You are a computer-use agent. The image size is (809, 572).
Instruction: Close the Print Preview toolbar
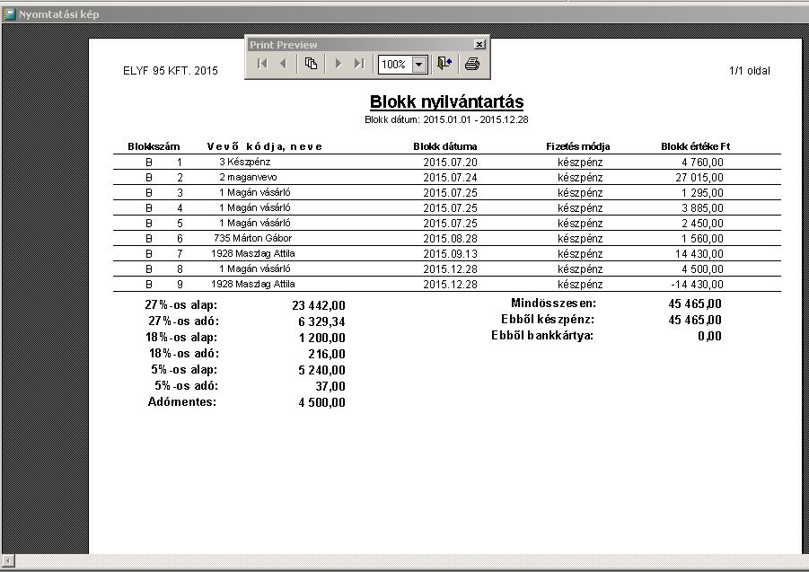click(x=479, y=44)
